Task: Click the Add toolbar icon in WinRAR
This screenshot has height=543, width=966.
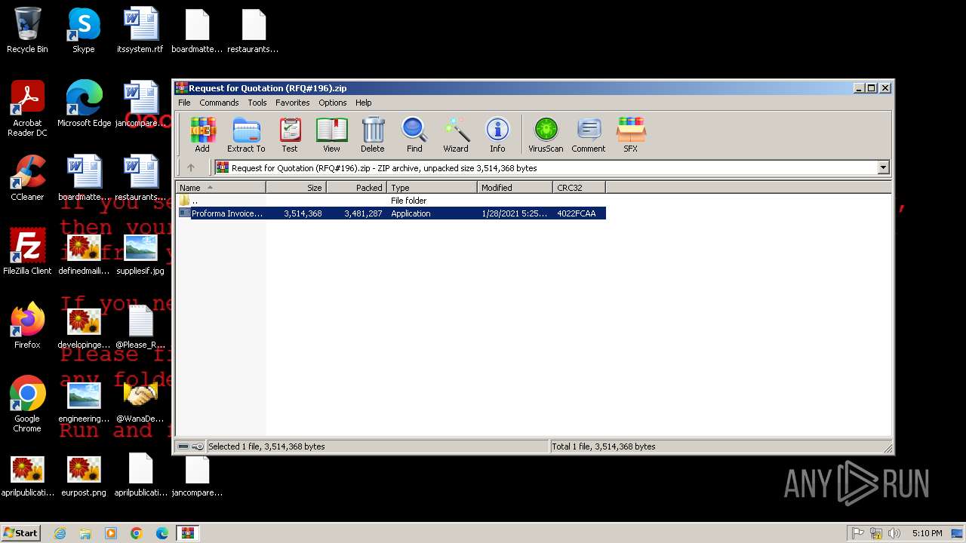Action: [x=202, y=135]
